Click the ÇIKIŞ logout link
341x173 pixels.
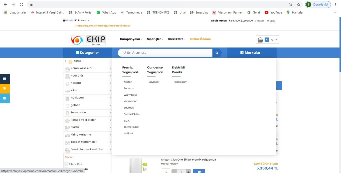(271, 21)
